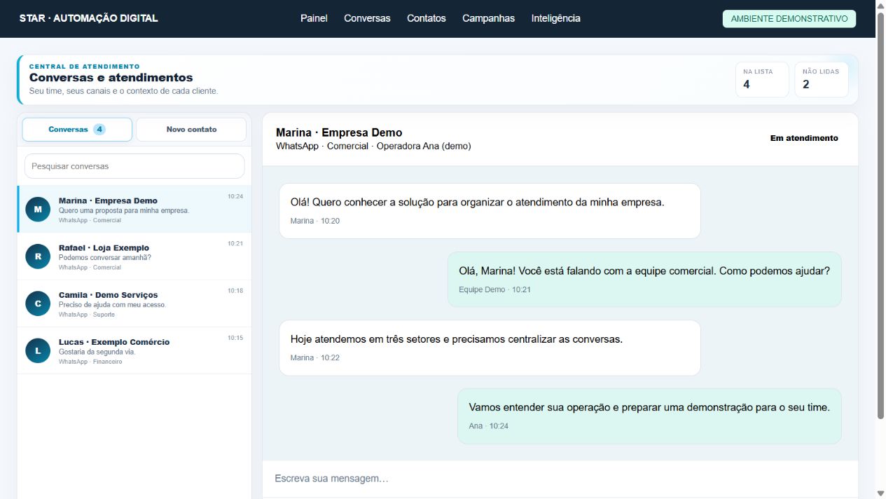Click 'Podemos conversar amanhã?' preview text
This screenshot has height=499, width=886.
(105, 257)
